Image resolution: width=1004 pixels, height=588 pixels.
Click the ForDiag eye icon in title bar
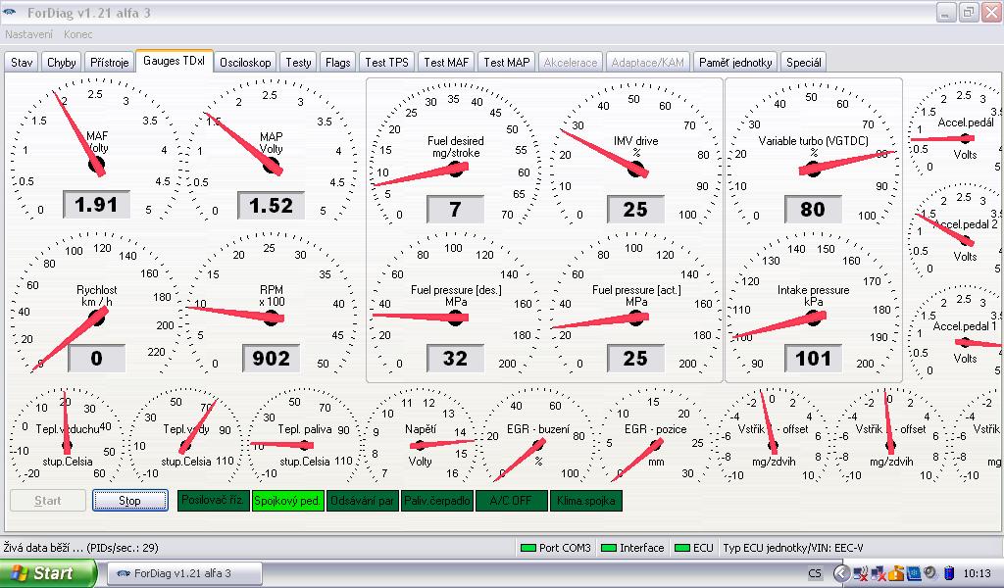12,12
